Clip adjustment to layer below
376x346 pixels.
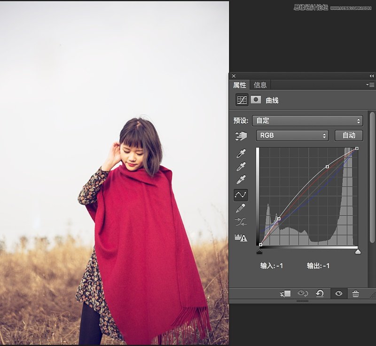pos(285,293)
